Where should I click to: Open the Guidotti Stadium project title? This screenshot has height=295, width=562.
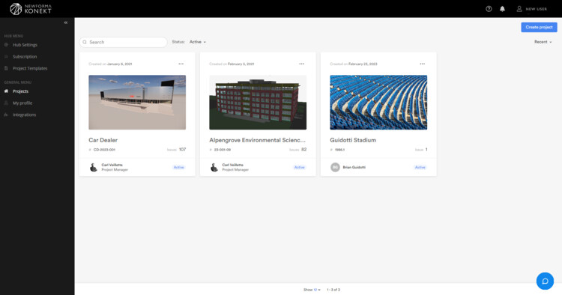pyautogui.click(x=353, y=140)
